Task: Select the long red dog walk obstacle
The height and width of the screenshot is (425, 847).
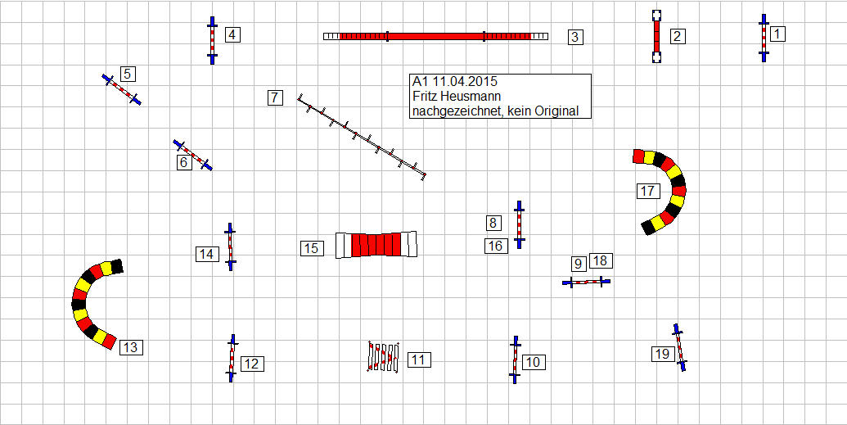Action: (x=435, y=36)
